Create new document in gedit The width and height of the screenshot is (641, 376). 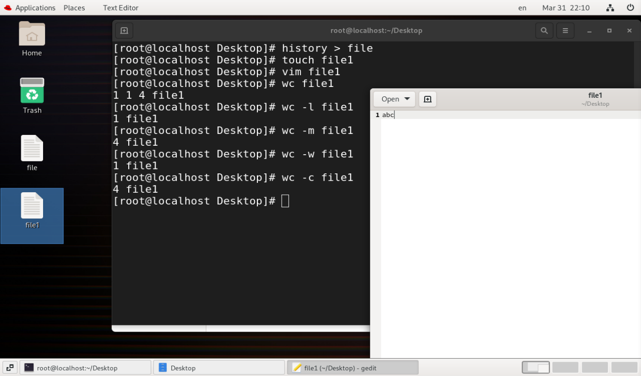click(428, 99)
